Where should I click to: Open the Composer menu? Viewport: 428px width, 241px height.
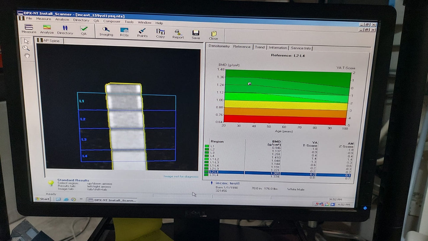point(112,21)
